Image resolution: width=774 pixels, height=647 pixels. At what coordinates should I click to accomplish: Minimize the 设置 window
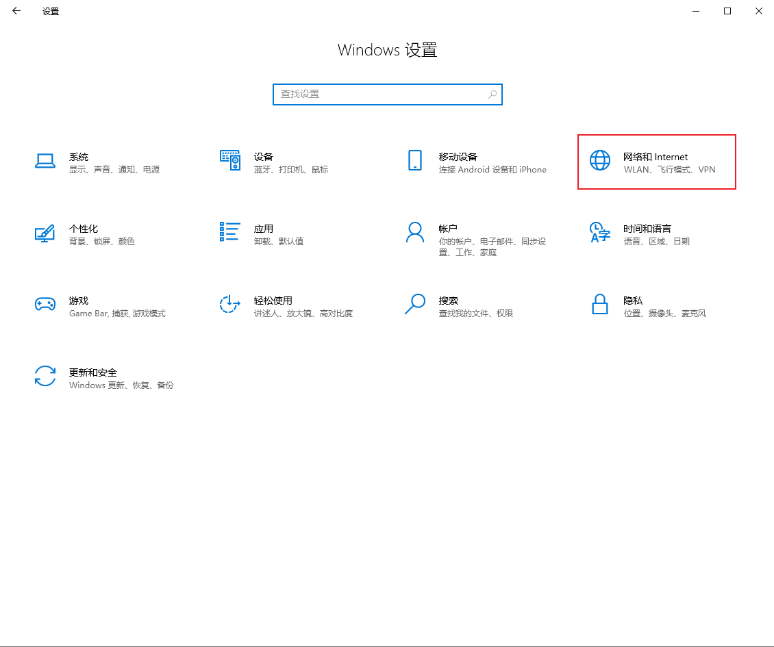pyautogui.click(x=696, y=11)
